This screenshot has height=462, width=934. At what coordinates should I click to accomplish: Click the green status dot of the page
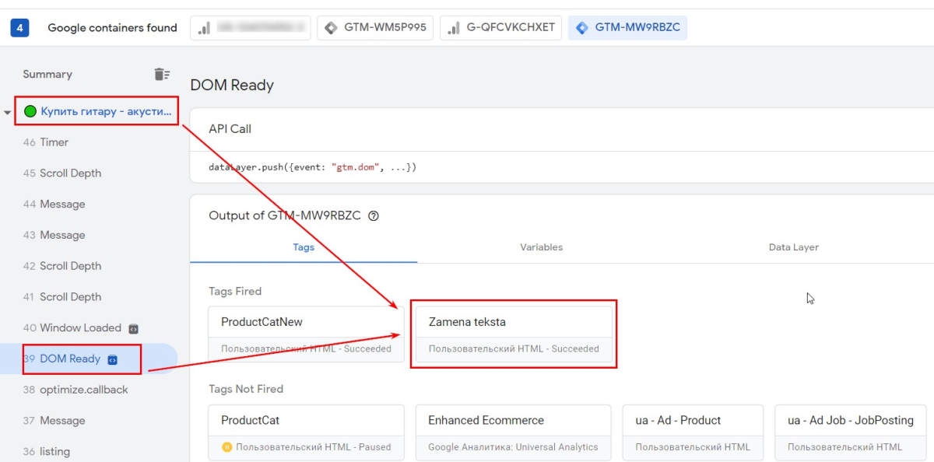30,111
